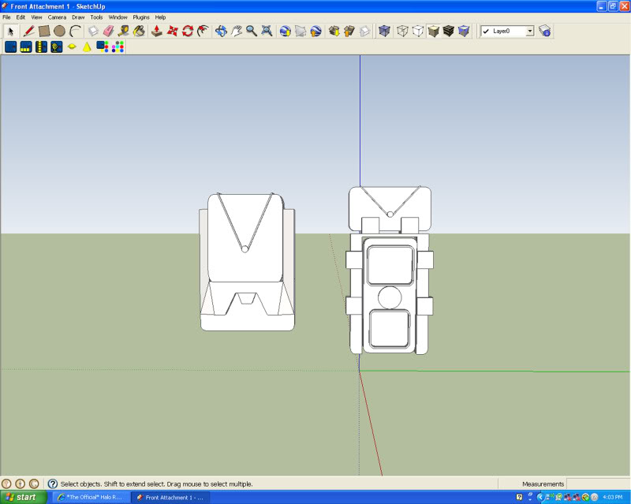Screen dimensions: 631x504
Task: Click the Toggle Terrain icon
Action: [x=301, y=31]
